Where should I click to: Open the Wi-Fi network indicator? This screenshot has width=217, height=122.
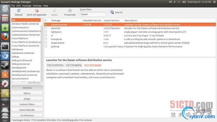tap(179, 2)
